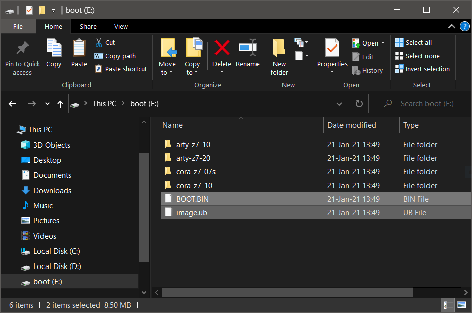Collapse the ribbon using the up chevron
472x313 pixels.
click(x=451, y=26)
